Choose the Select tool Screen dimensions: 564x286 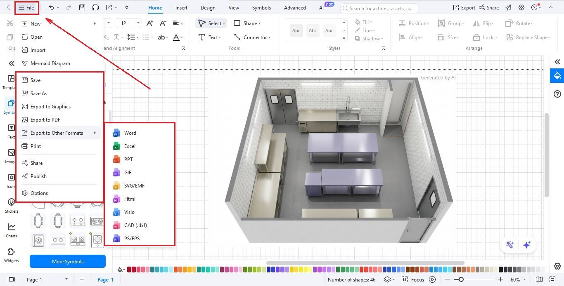point(211,23)
